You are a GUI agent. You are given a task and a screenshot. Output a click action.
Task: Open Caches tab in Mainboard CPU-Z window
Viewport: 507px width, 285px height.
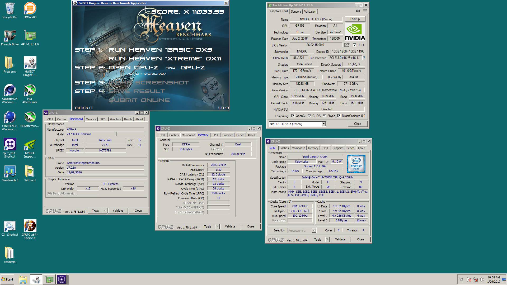62,119
